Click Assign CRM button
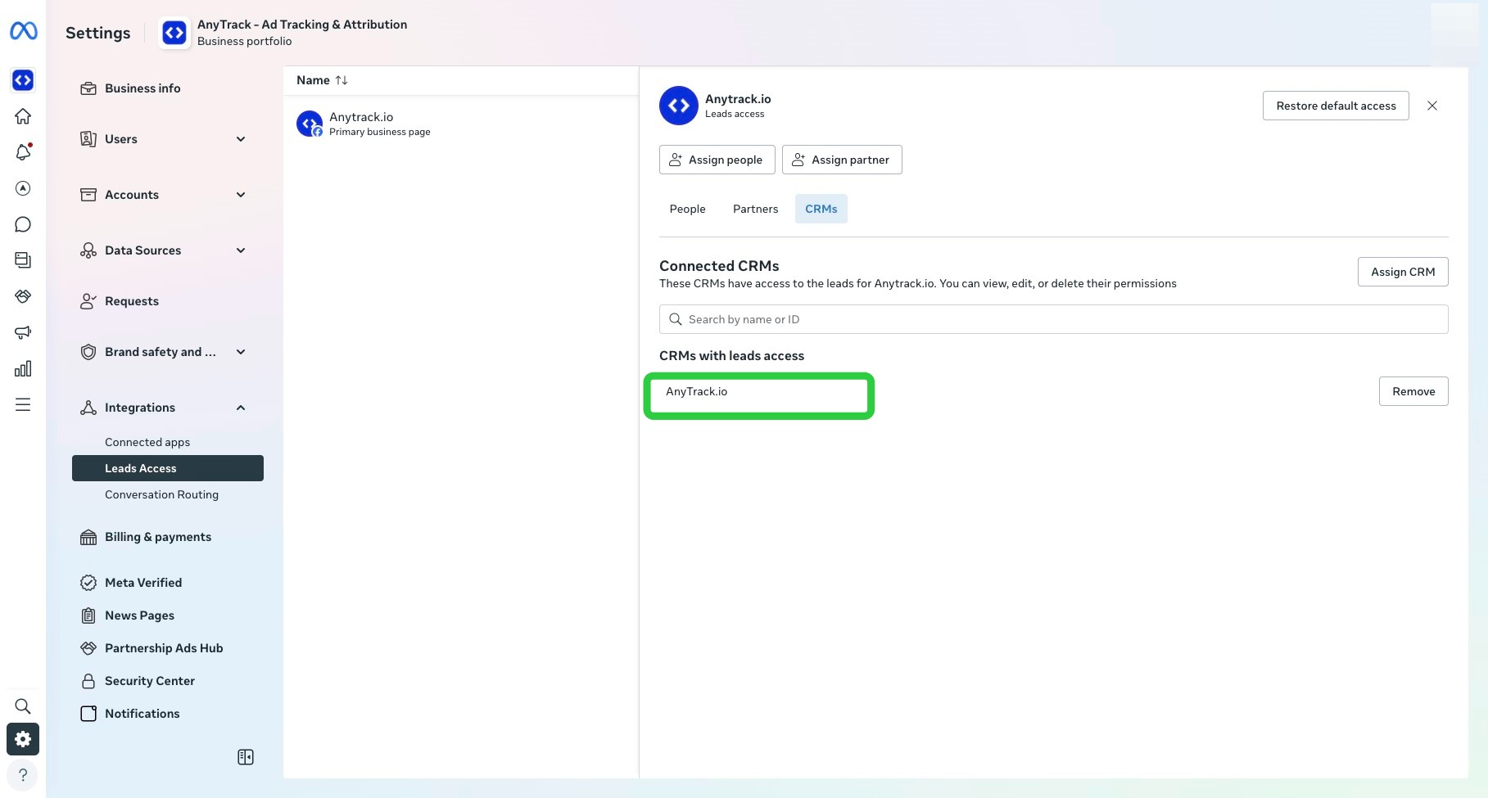The height and width of the screenshot is (798, 1488). click(1403, 272)
